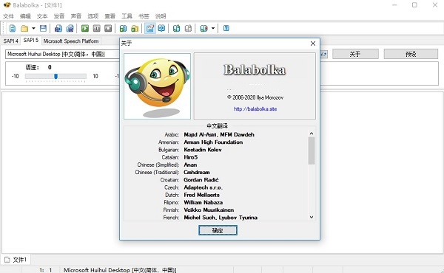Click the 关于 button in main window
The image size is (444, 273).
pos(355,54)
